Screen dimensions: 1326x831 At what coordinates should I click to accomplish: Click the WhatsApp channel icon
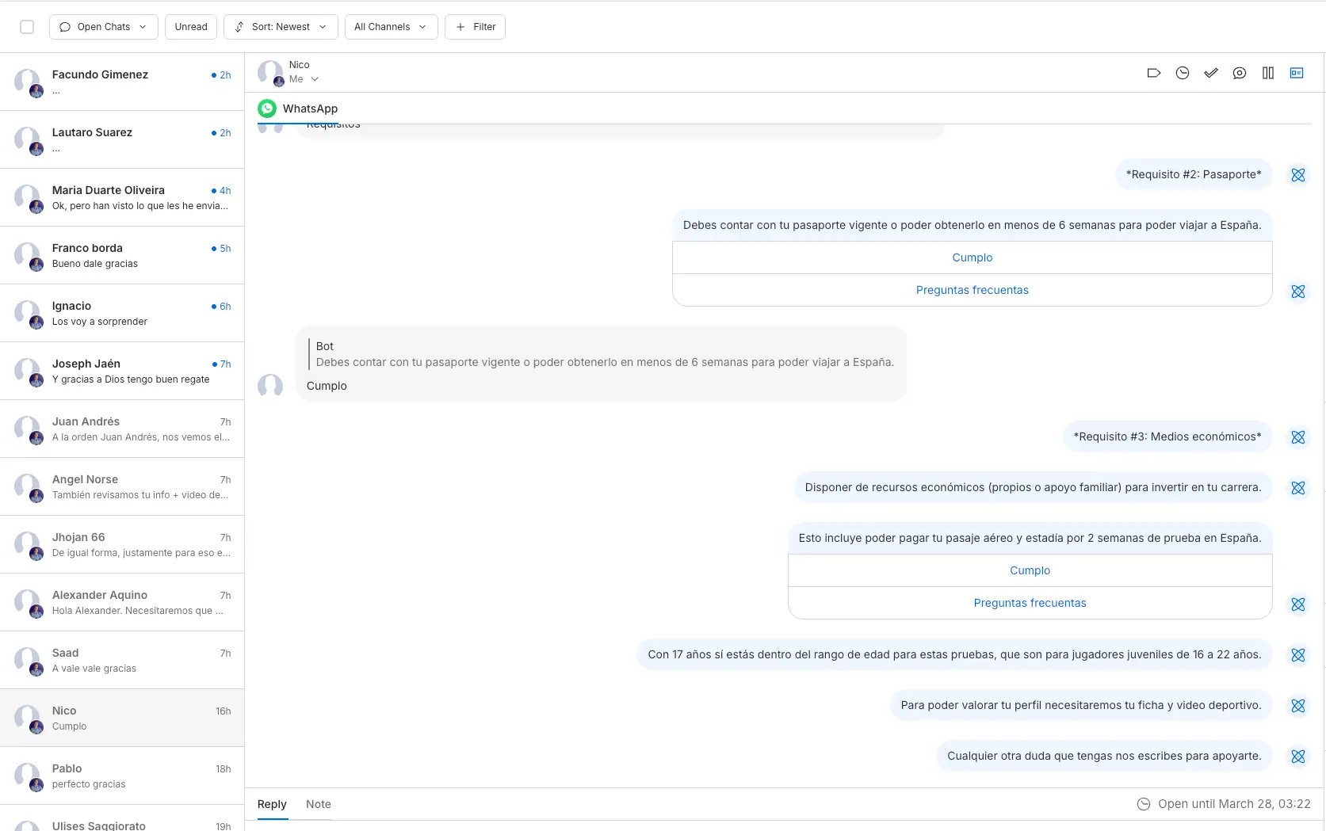(267, 109)
